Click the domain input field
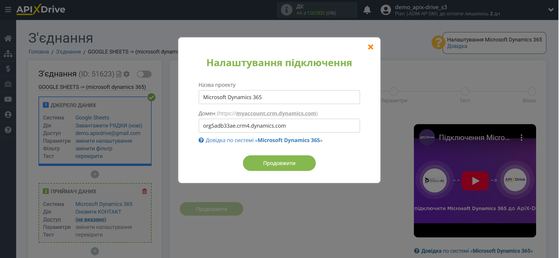This screenshot has height=258, width=559. tap(279, 126)
